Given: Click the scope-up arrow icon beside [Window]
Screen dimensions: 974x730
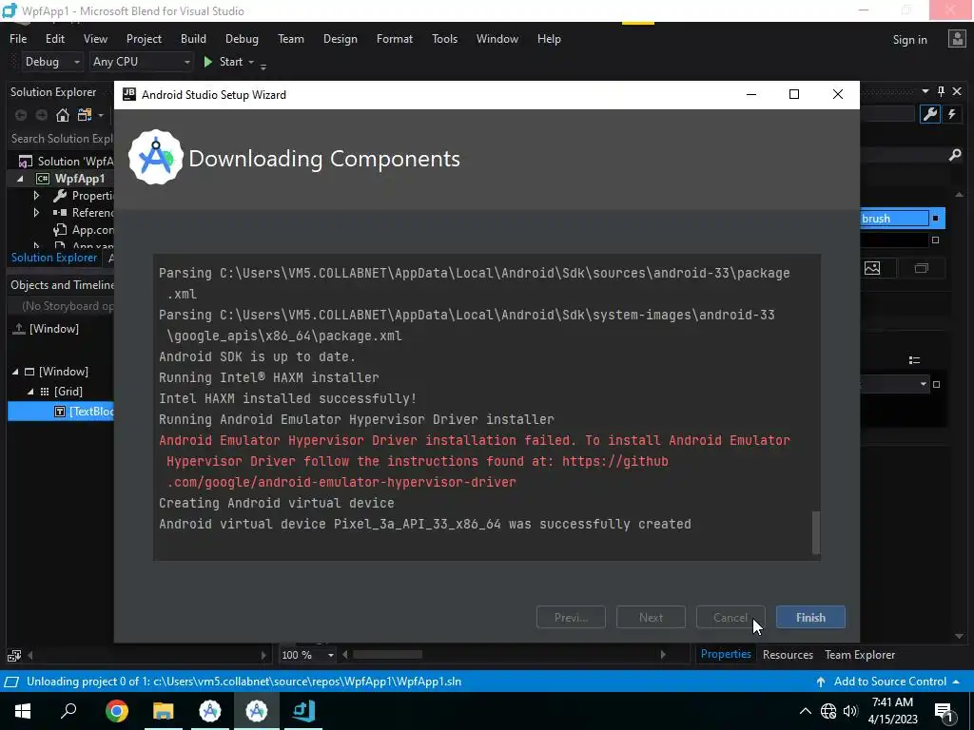Looking at the screenshot, I should click(x=19, y=328).
